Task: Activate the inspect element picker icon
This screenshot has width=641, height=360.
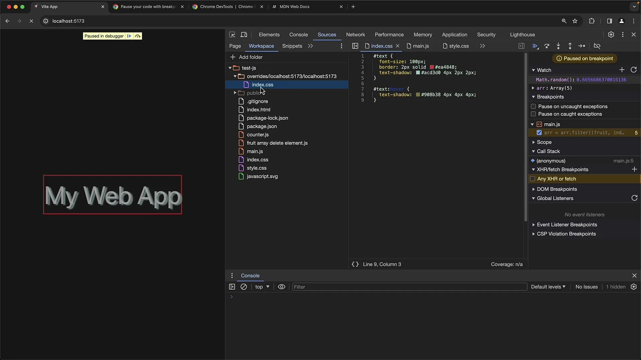Action: pos(232,35)
